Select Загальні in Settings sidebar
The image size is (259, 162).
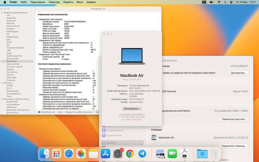click(x=122, y=143)
